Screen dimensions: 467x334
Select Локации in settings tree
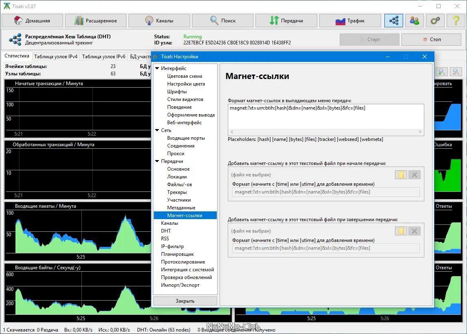177,177
